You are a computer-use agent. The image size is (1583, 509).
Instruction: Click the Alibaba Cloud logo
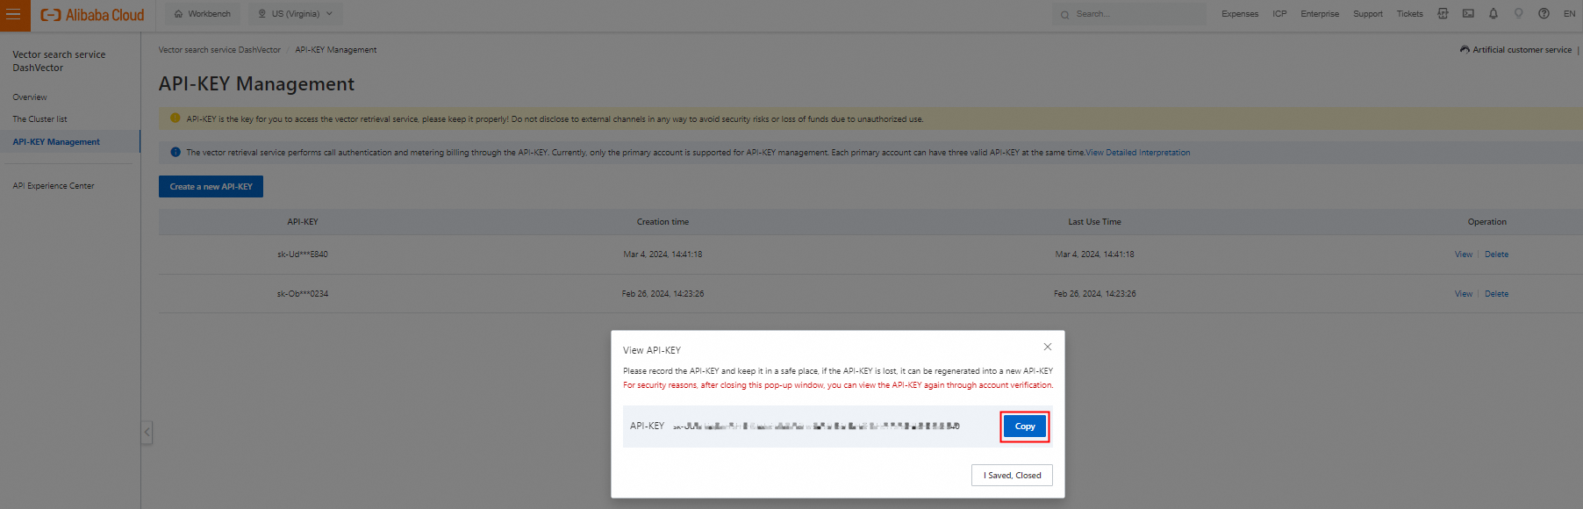92,15
